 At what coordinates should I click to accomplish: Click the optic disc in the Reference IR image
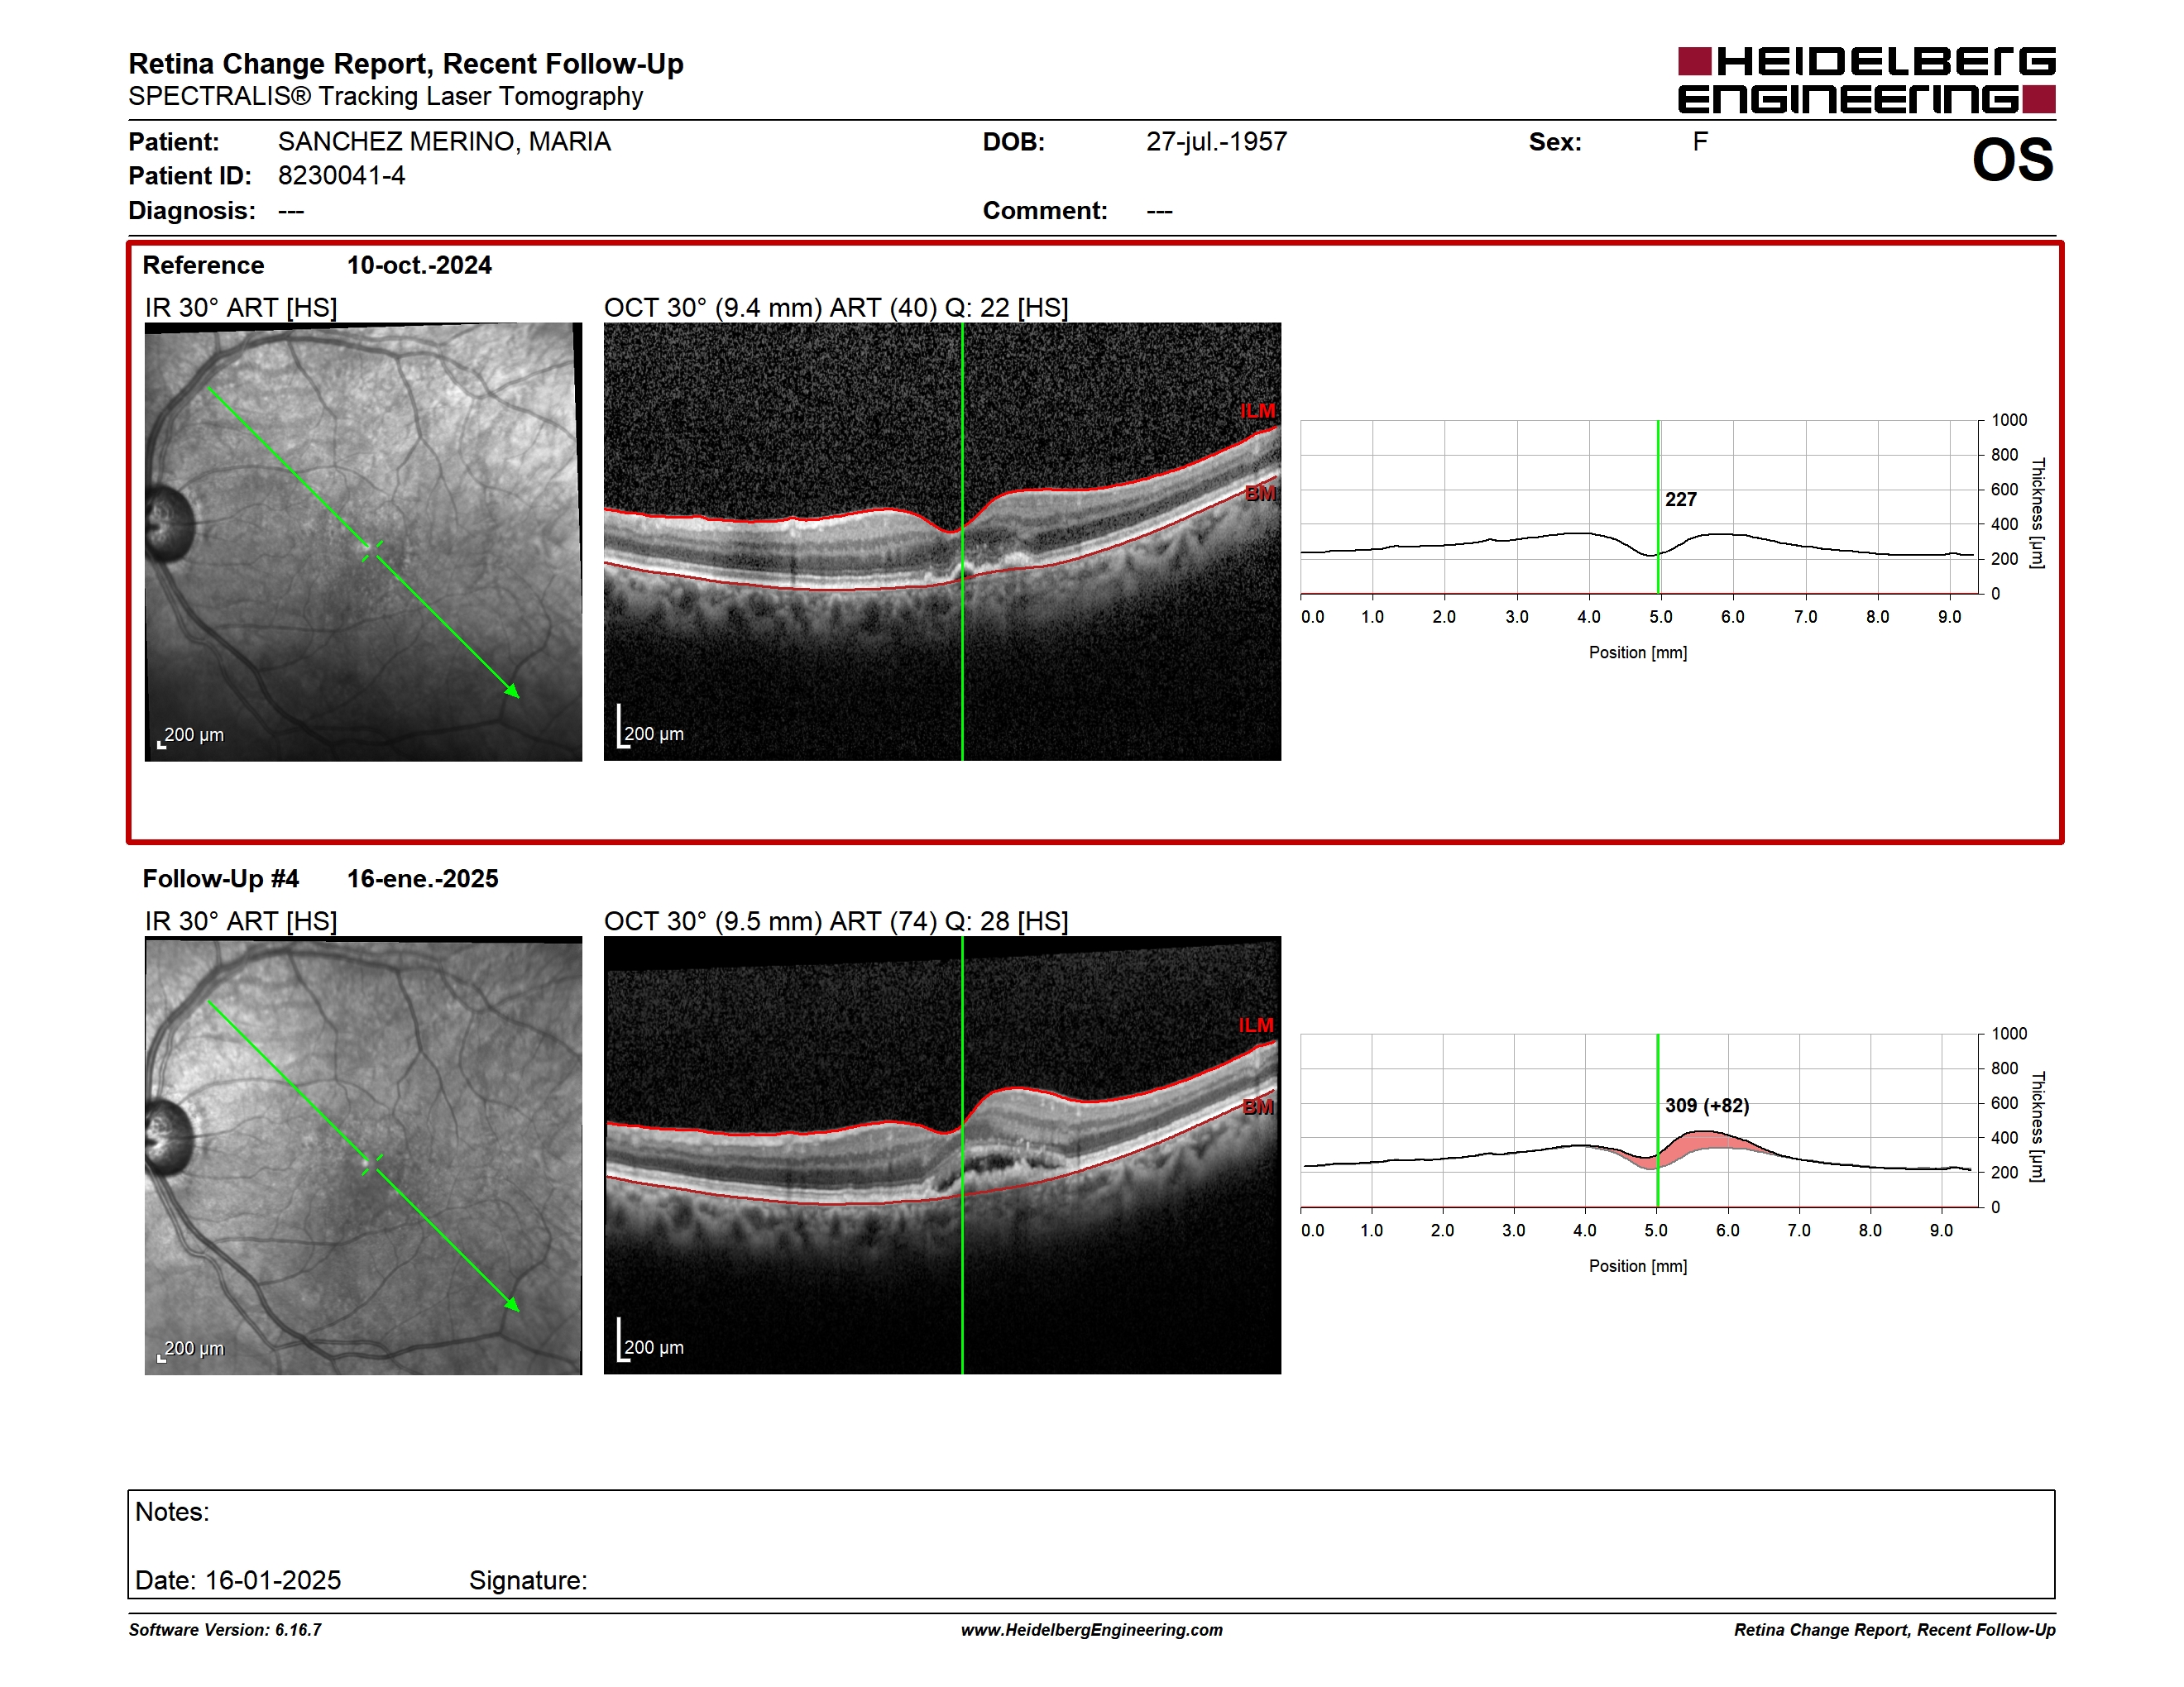click(x=169, y=523)
